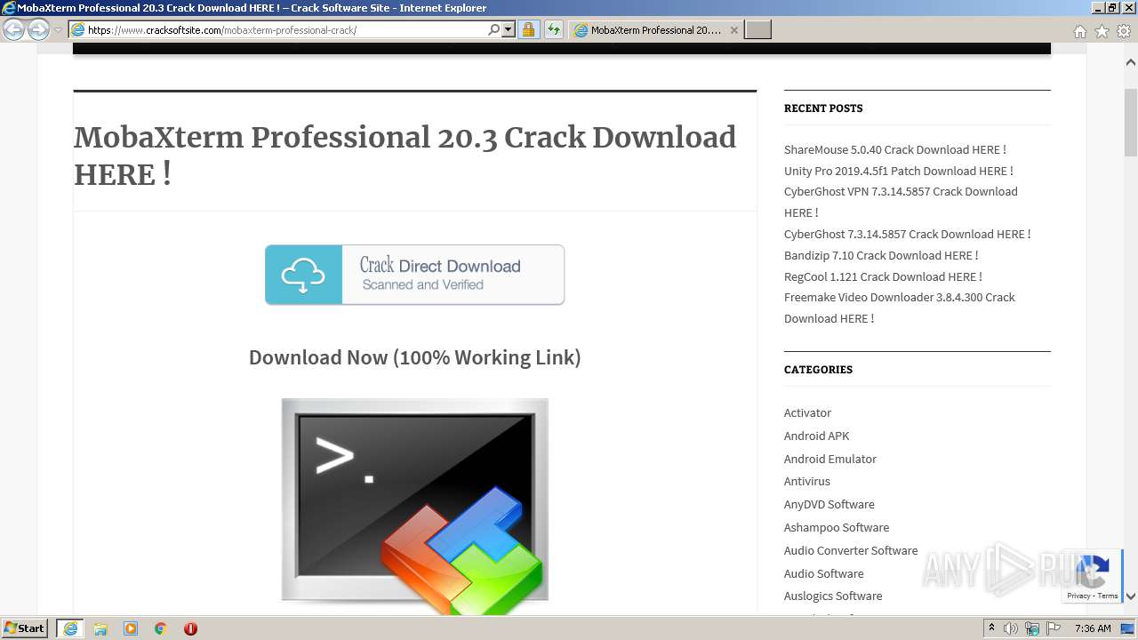Open Bandizip 7.10 Crack post link

tap(880, 255)
